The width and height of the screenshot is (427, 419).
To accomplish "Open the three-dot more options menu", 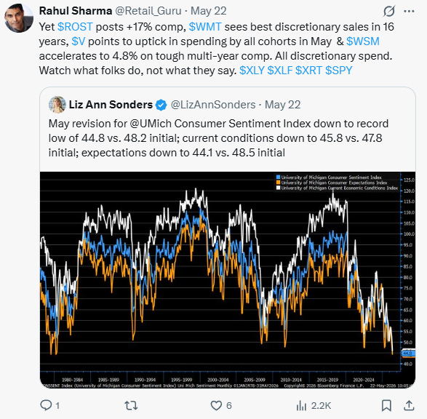I will coord(409,11).
